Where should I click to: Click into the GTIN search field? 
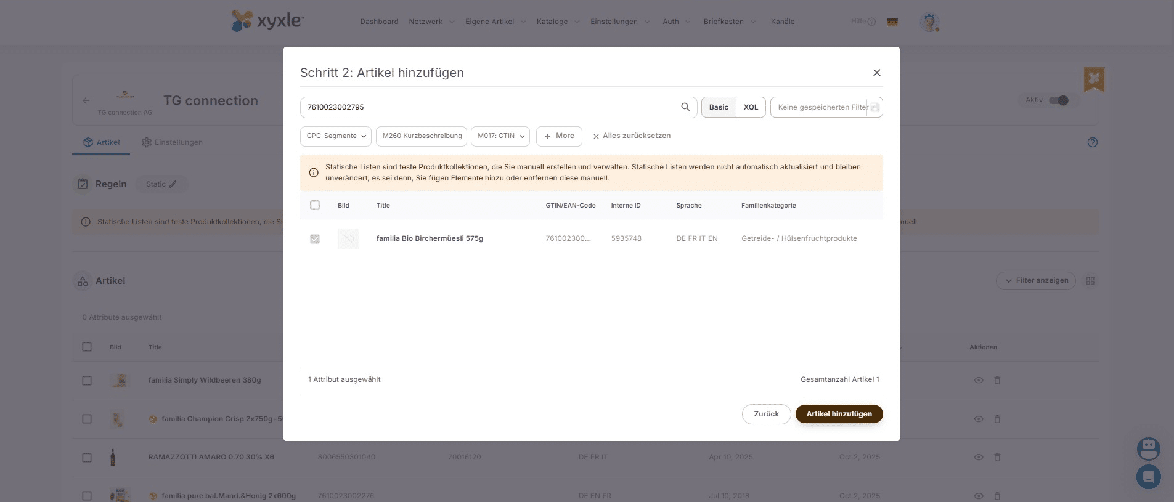pos(490,107)
